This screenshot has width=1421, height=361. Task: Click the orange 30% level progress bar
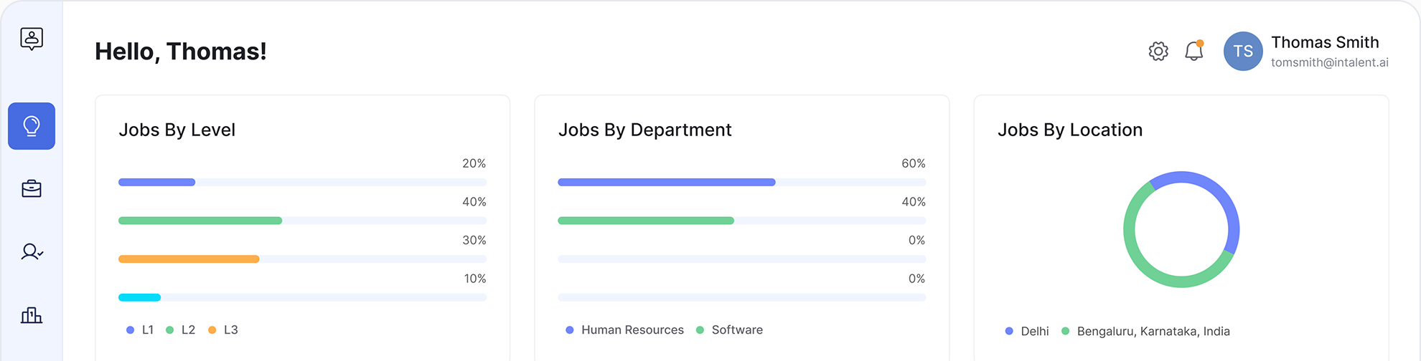pos(189,259)
